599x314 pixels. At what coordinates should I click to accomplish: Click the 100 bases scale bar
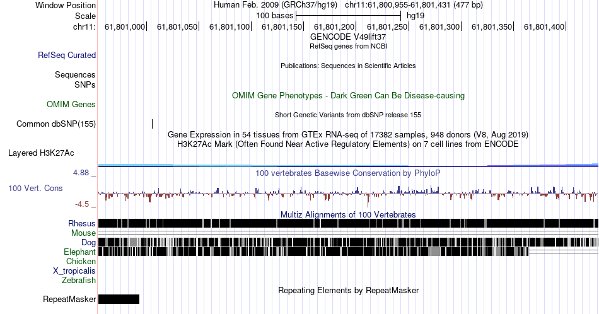point(349,16)
